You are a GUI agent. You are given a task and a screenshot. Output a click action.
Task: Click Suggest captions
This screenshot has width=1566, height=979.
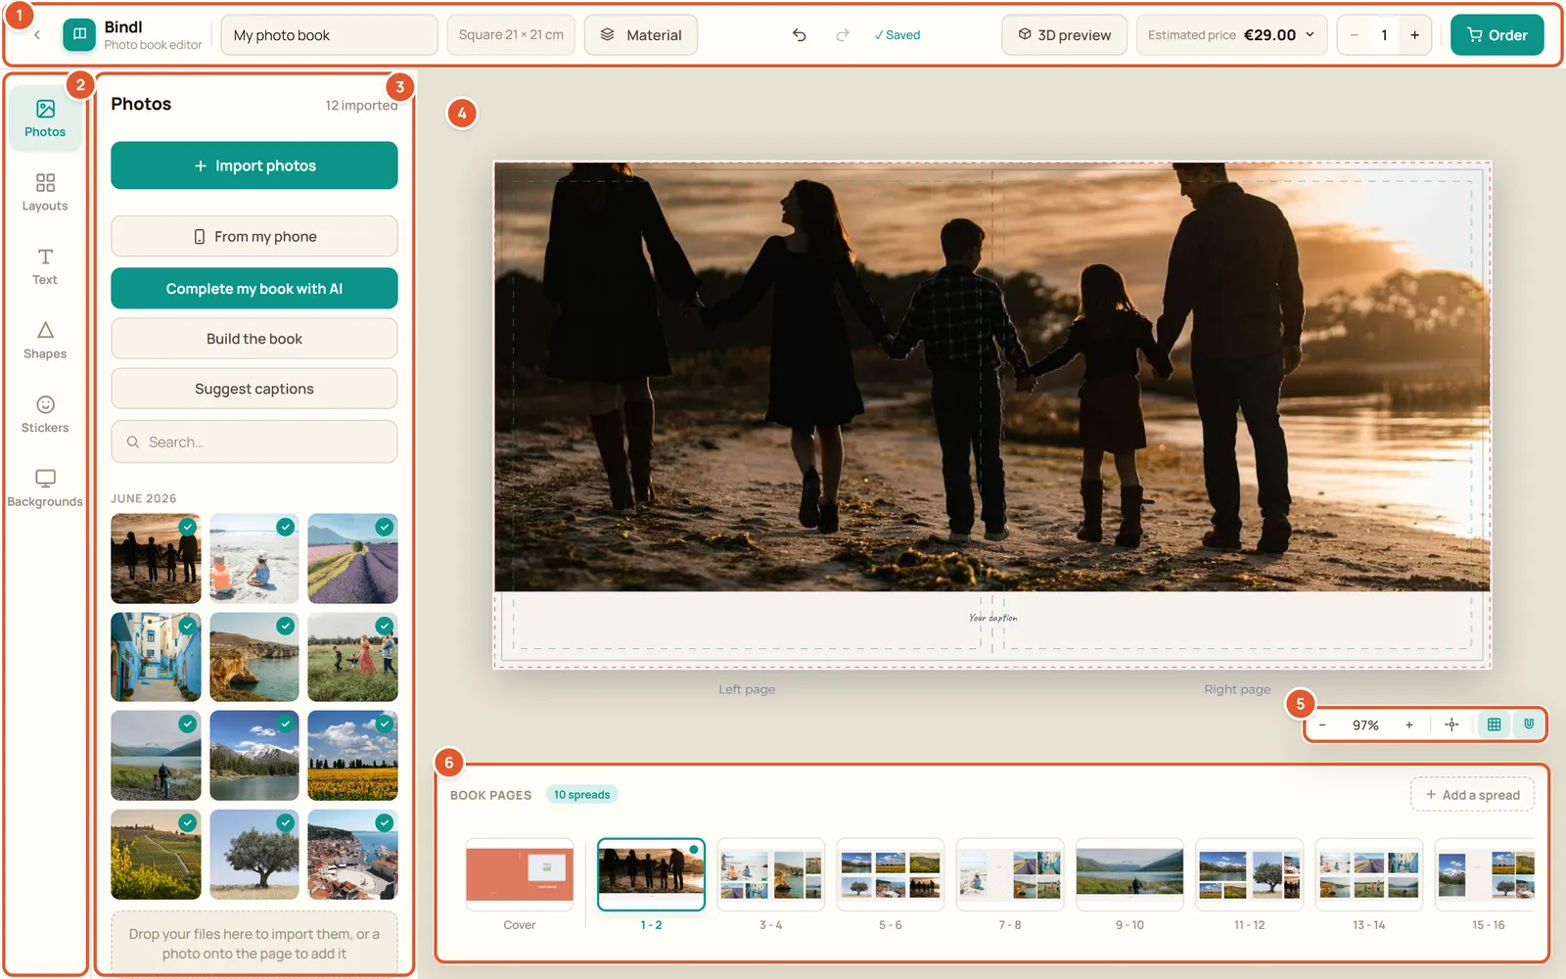point(254,389)
